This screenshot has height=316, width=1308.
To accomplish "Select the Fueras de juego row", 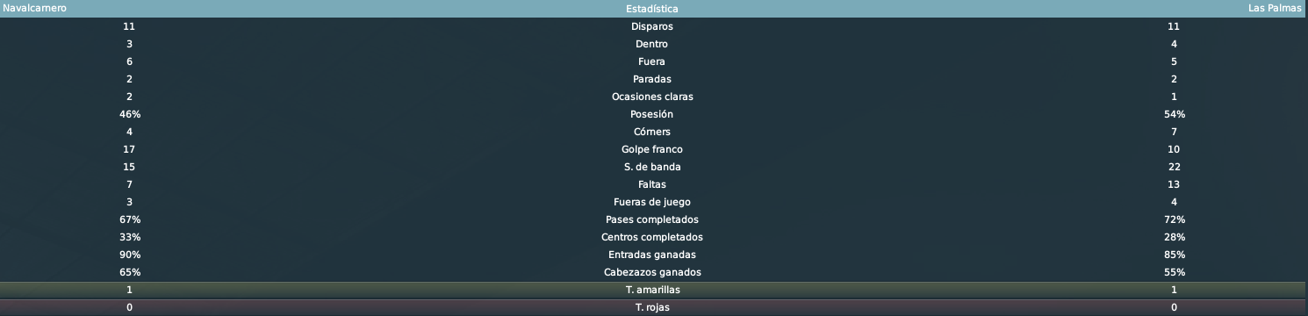I will (654, 202).
